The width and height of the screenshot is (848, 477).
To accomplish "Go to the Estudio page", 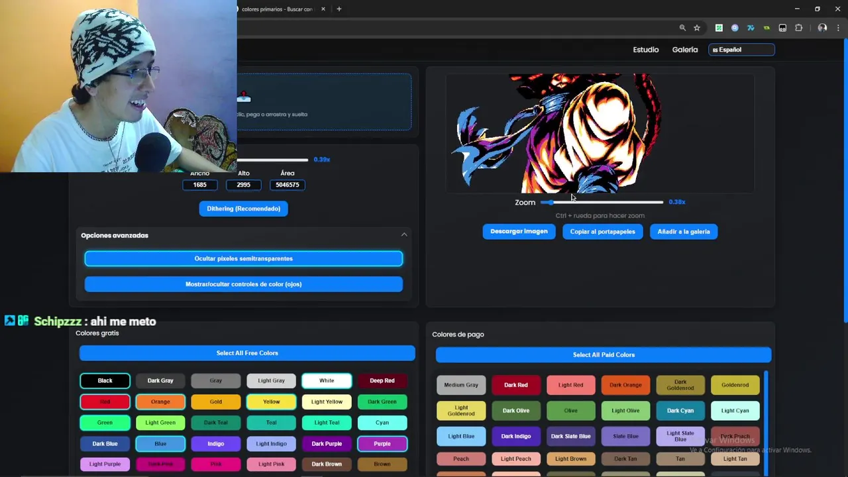I will coord(645,50).
